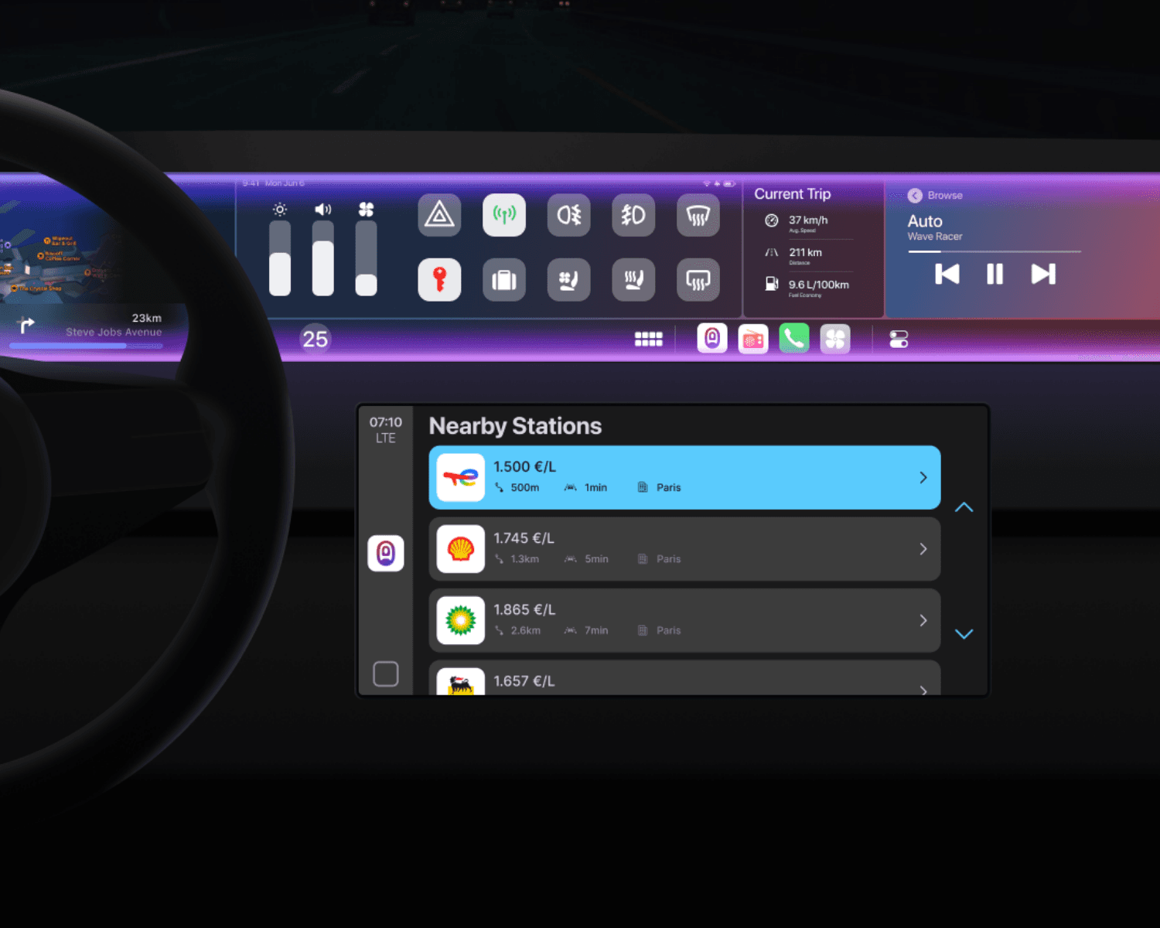
Task: Toggle the rear window defrost button
Action: pos(698,279)
